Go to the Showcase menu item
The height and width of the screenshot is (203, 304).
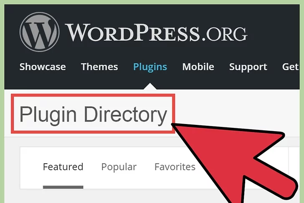(43, 67)
